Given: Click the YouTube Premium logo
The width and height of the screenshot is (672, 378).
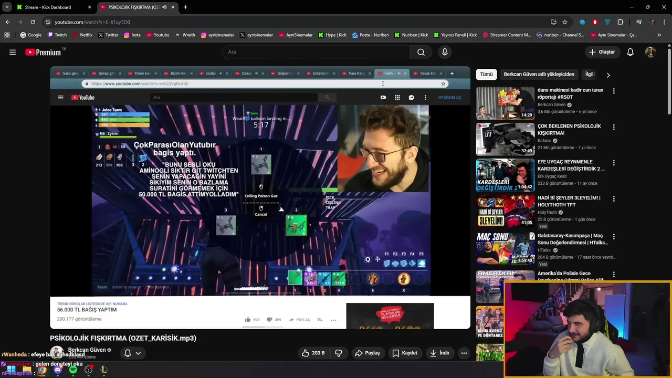Looking at the screenshot, I should coord(45,52).
